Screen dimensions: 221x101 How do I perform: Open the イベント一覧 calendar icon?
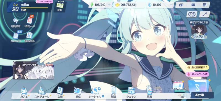178,86
